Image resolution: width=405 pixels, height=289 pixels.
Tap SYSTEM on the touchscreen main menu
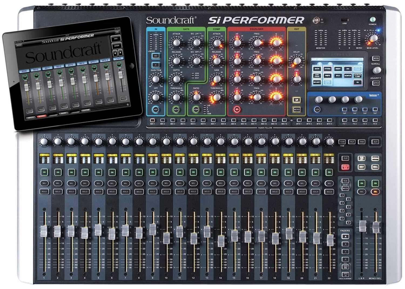point(328,69)
